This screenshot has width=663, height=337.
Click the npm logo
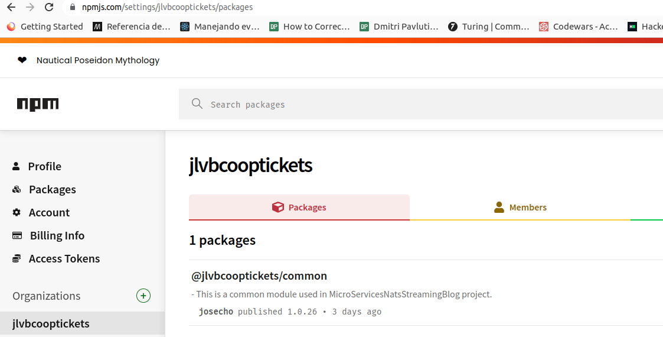38,104
